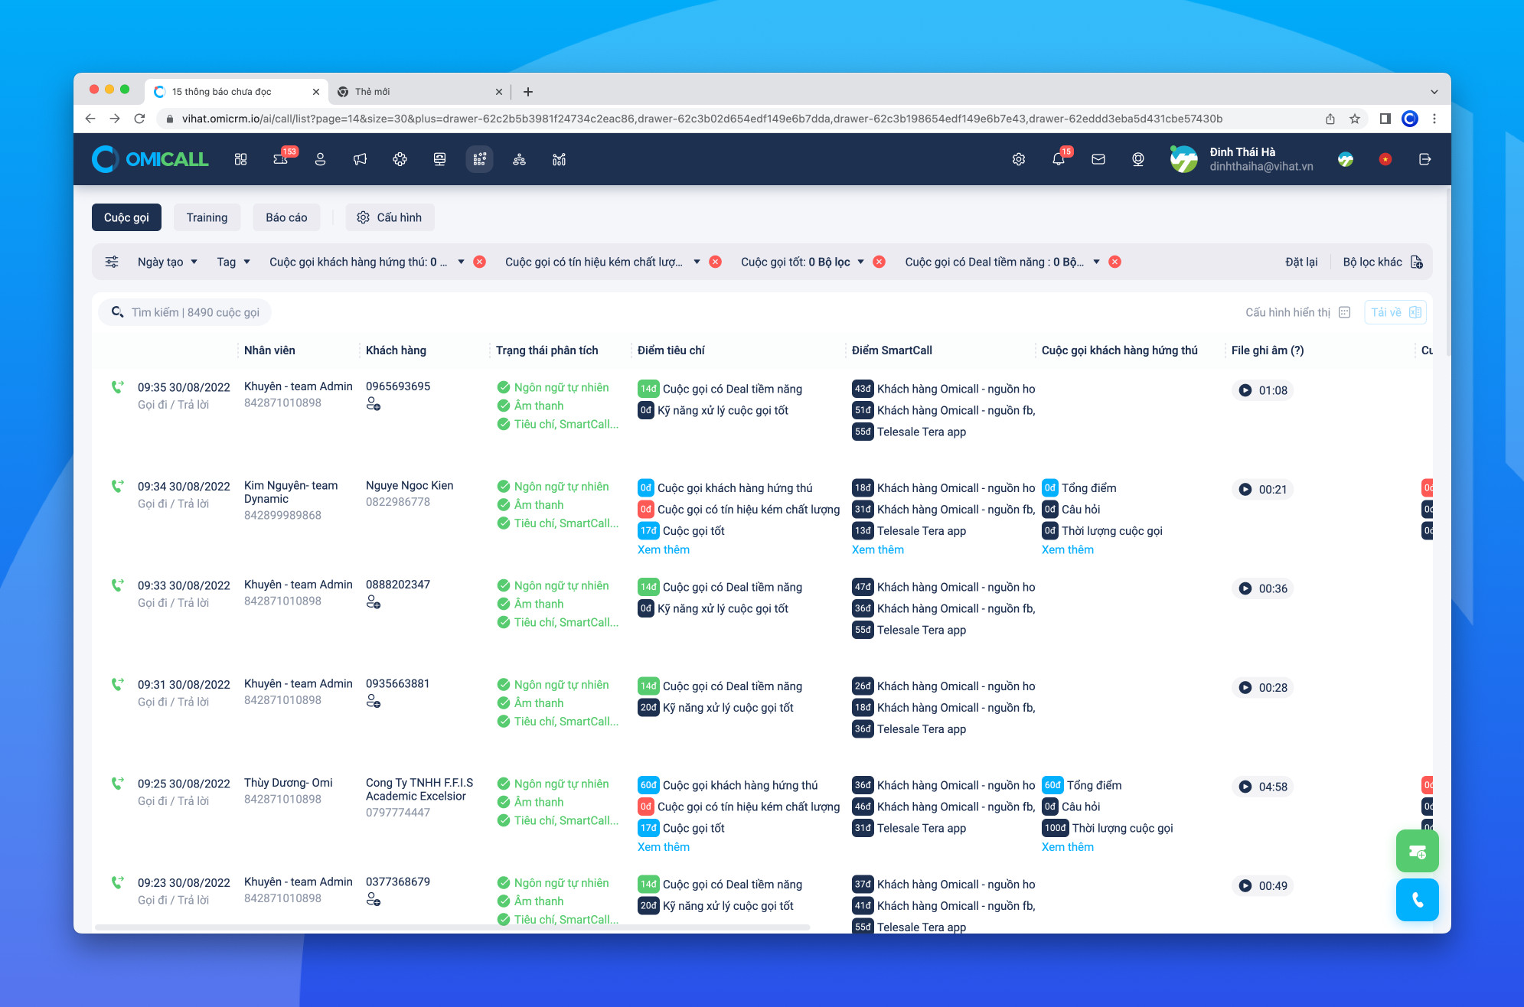The image size is (1524, 1007).
Task: Remove Cuộc gọi có tín hiệu kém filter
Action: pyautogui.click(x=716, y=262)
